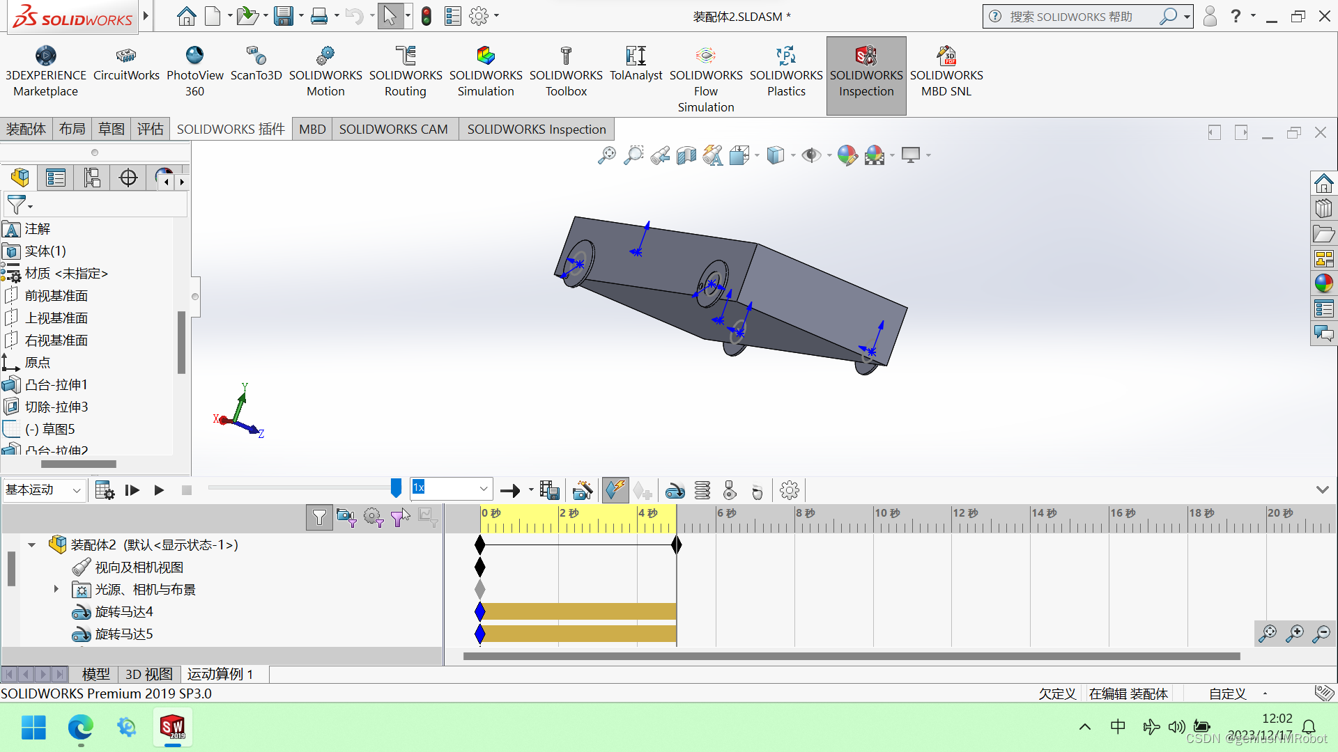Activate SOLIDWORKS Routing add-in
Image resolution: width=1338 pixels, height=752 pixels.
click(x=406, y=72)
